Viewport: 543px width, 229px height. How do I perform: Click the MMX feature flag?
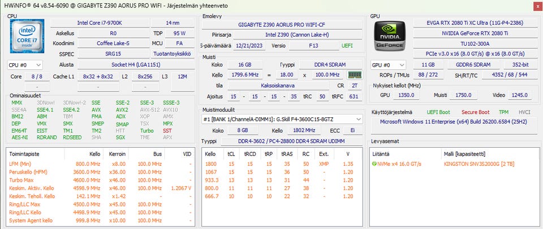[16, 103]
